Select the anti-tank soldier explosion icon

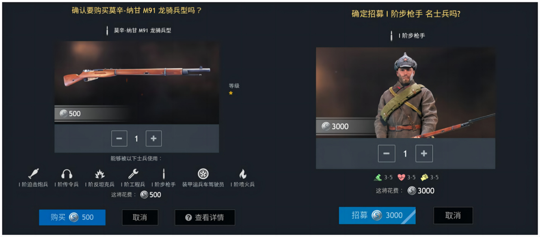tap(100, 174)
